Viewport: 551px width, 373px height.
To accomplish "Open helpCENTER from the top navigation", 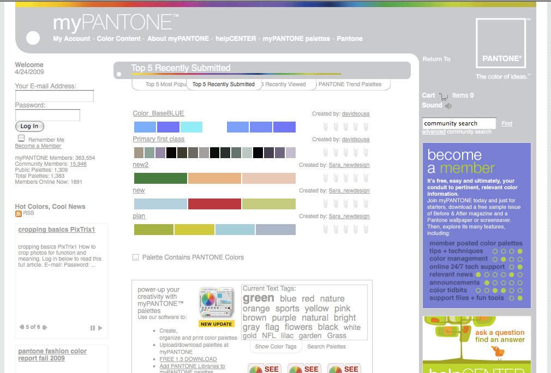I will pos(236,39).
